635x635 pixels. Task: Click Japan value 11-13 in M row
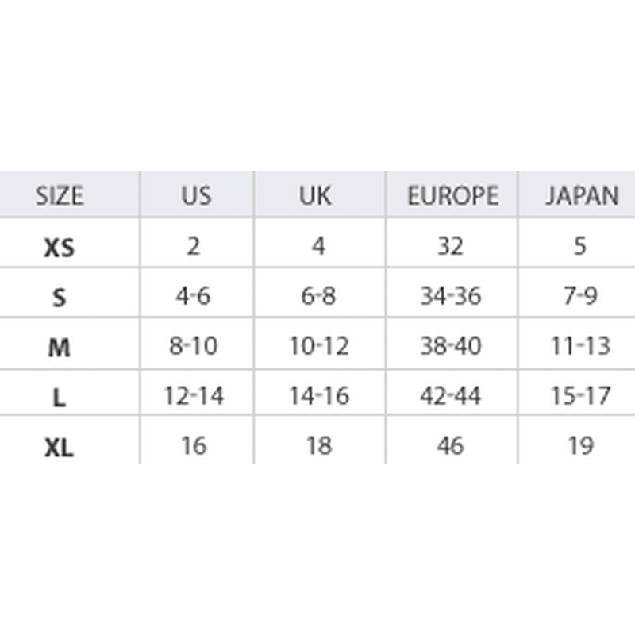(581, 346)
